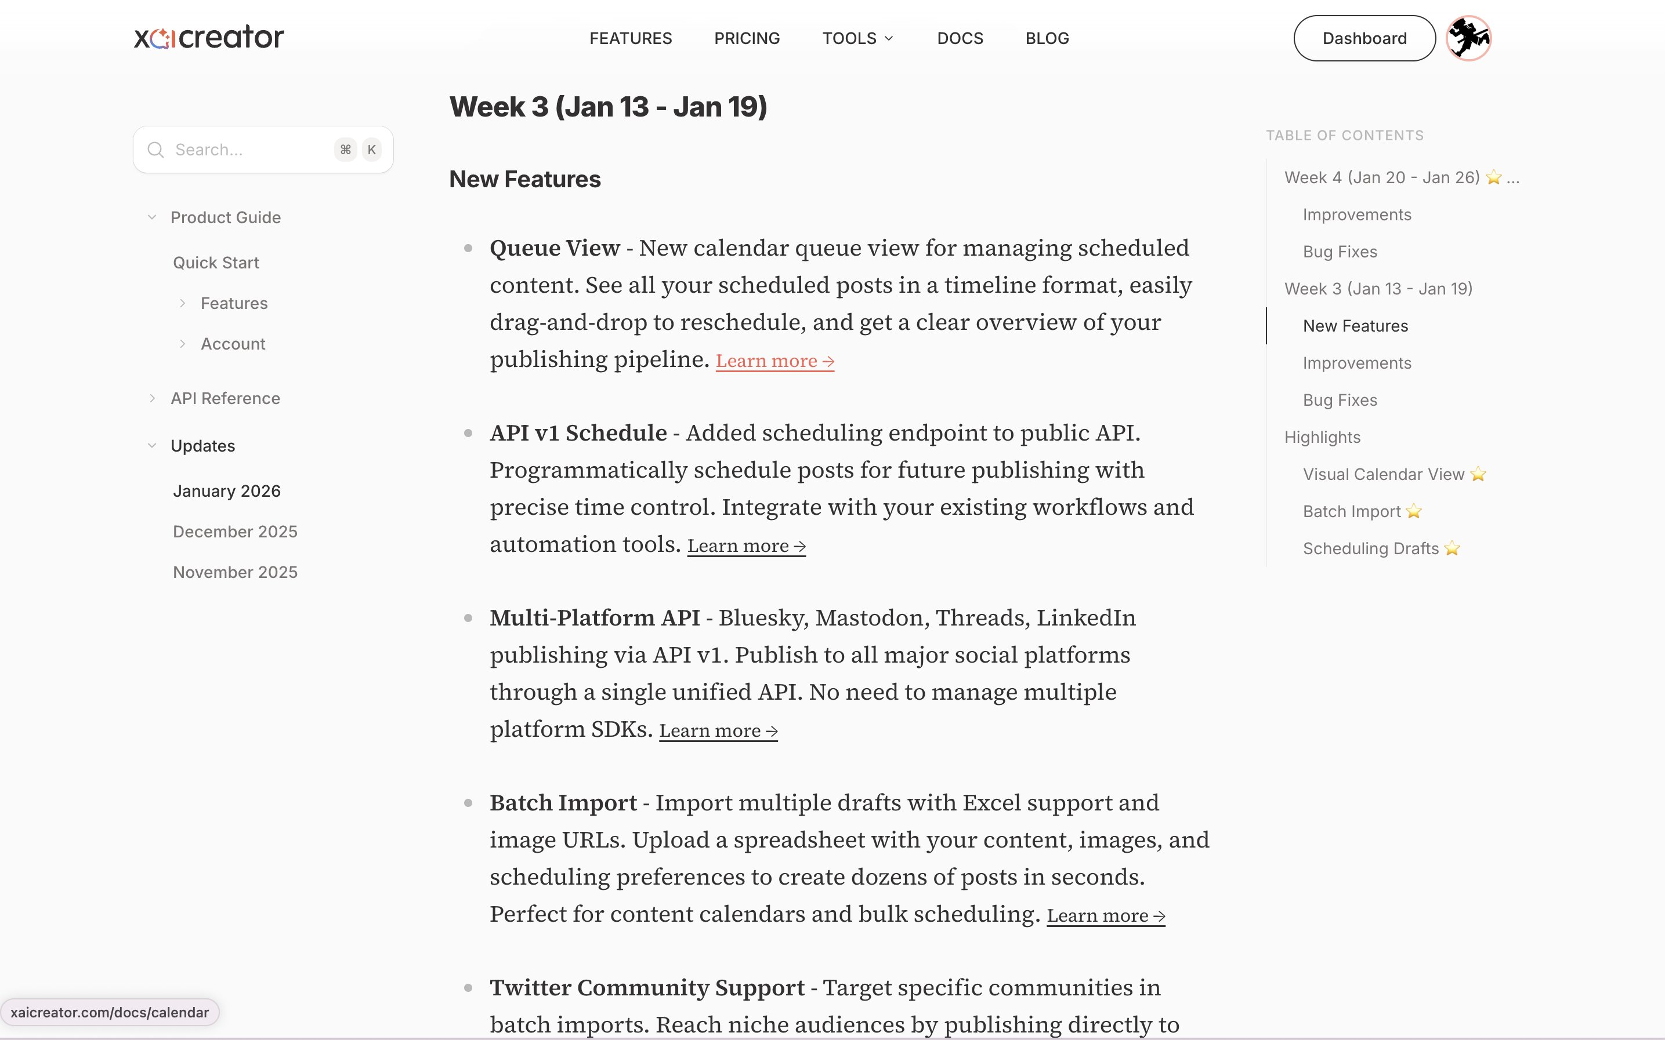The width and height of the screenshot is (1665, 1040).
Task: Click the Dashboard button
Action: [x=1363, y=38]
